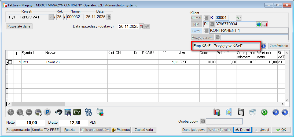Click the Etap KSeF status field
Image resolution: width=294 pixels, height=137 pixels.
[x=236, y=46]
